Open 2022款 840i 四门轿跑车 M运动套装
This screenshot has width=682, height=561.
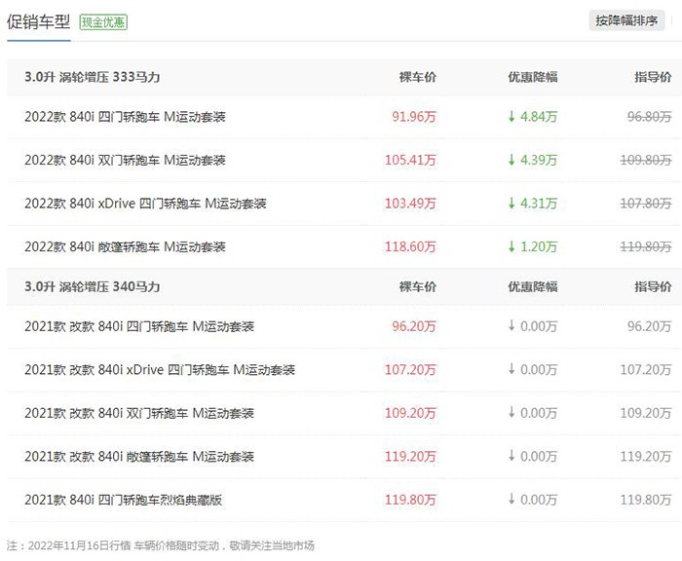125,117
